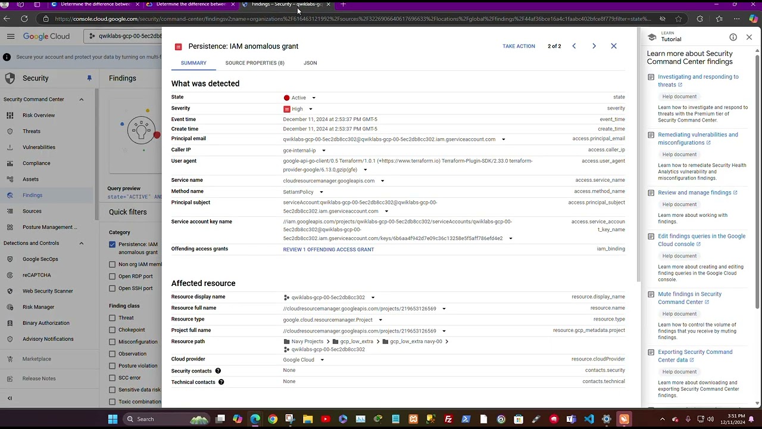
Task: Go to the previous finding arrow
Action: tap(574, 46)
